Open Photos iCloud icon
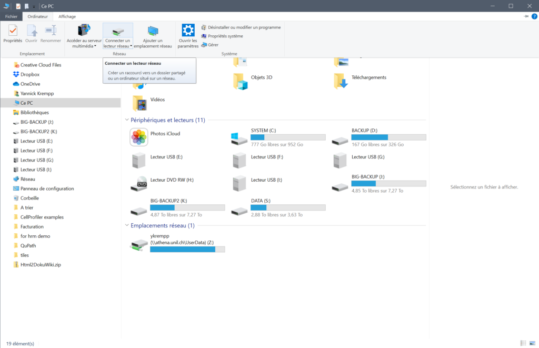The width and height of the screenshot is (539, 348). [x=139, y=137]
